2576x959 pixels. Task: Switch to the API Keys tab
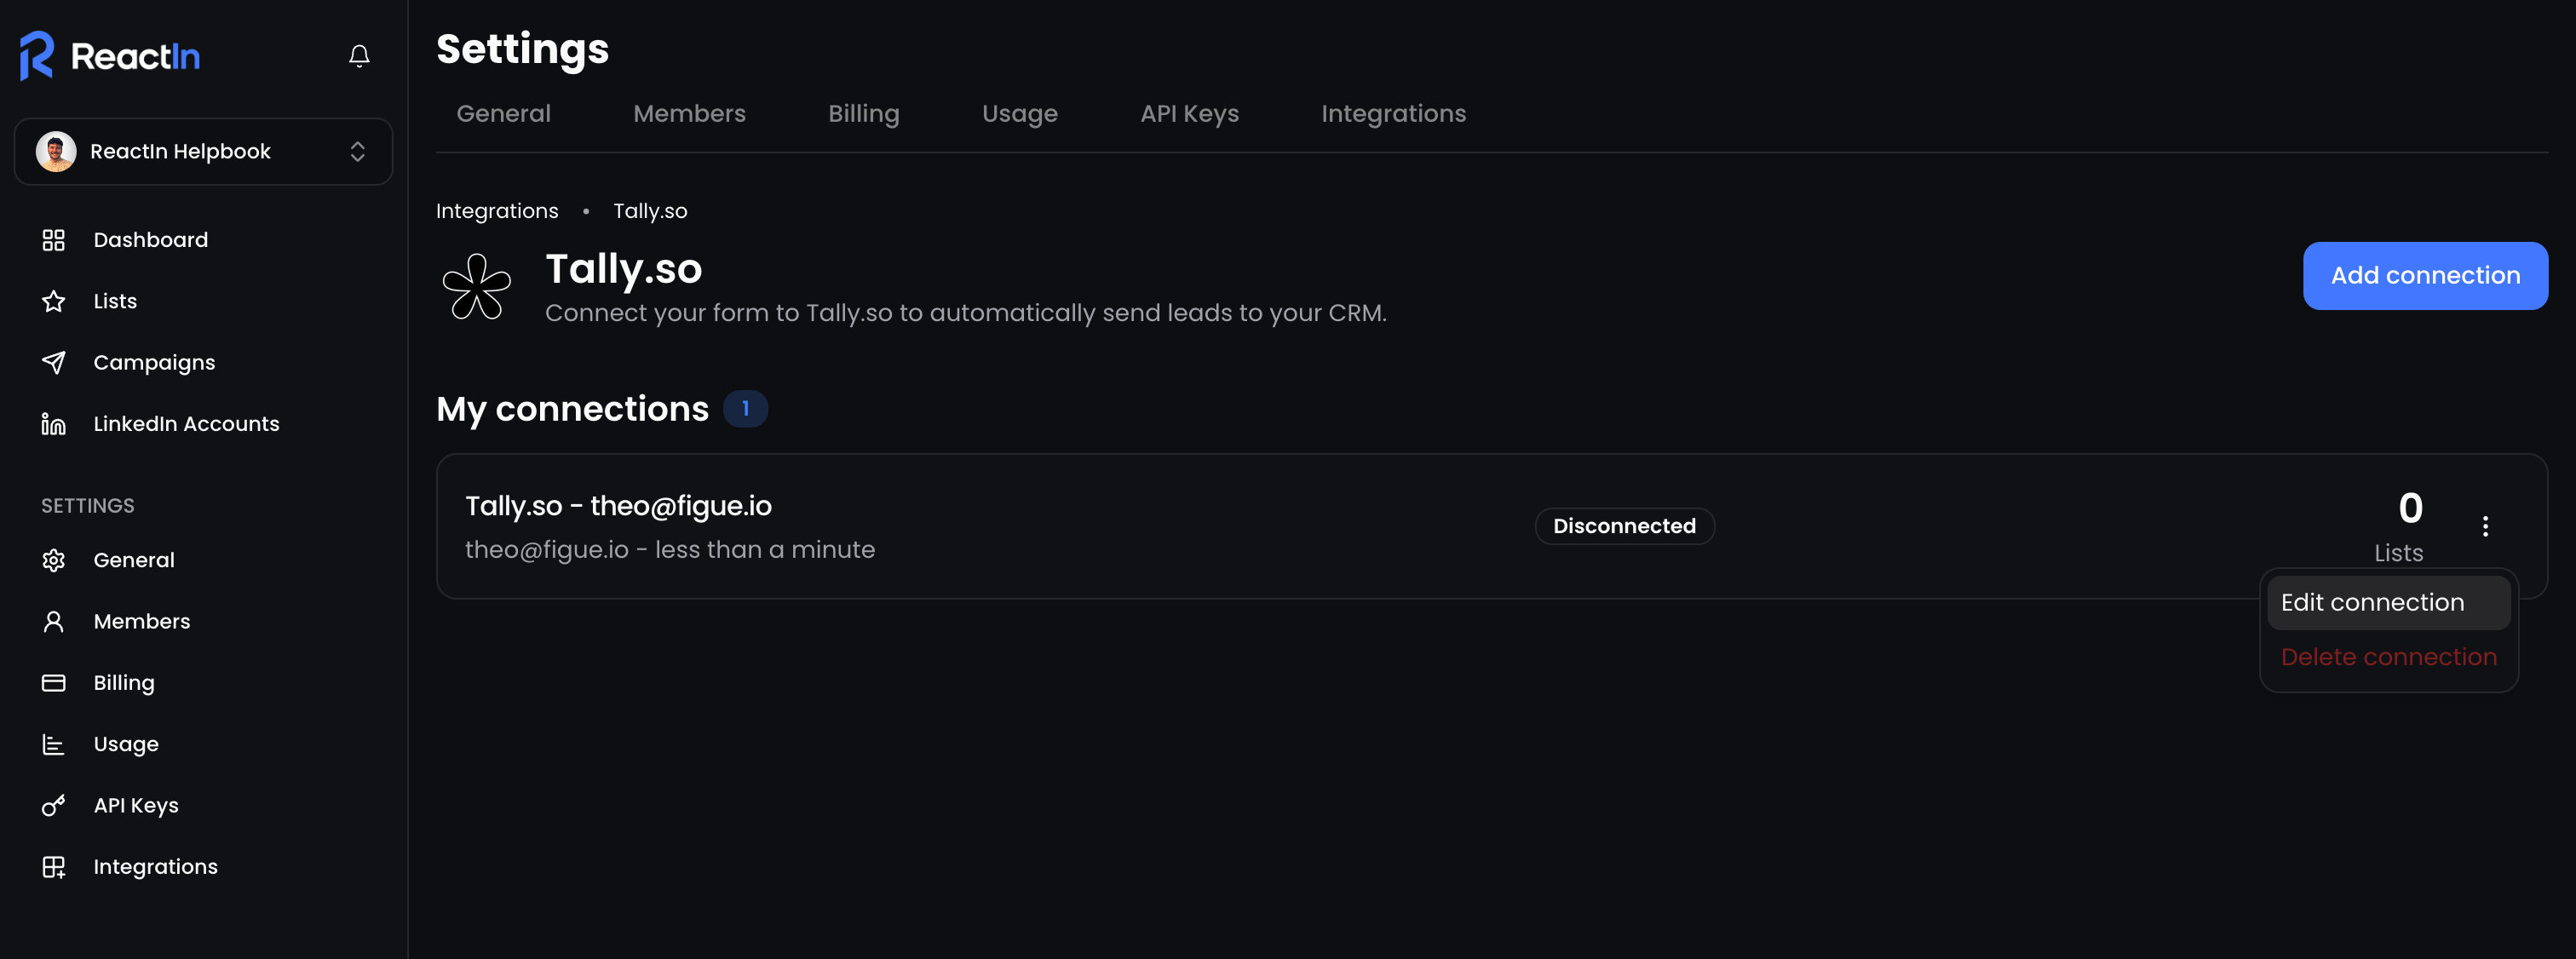[1189, 114]
